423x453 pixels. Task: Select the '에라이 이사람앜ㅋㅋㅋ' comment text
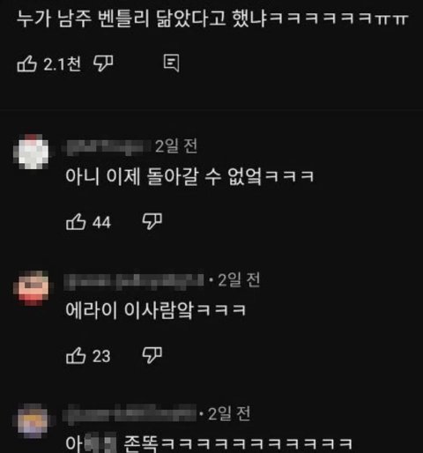click(x=155, y=310)
